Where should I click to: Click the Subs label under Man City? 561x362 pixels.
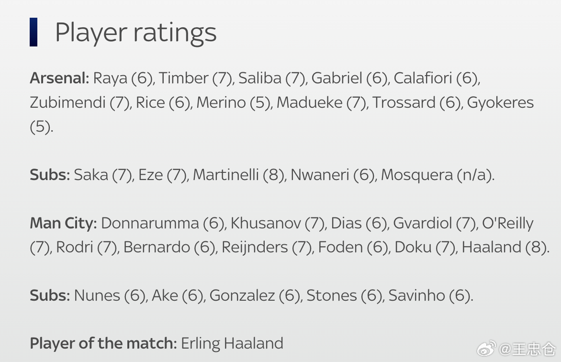tap(50, 296)
